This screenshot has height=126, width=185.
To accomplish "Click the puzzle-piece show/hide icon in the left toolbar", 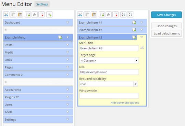I will click(35, 15).
